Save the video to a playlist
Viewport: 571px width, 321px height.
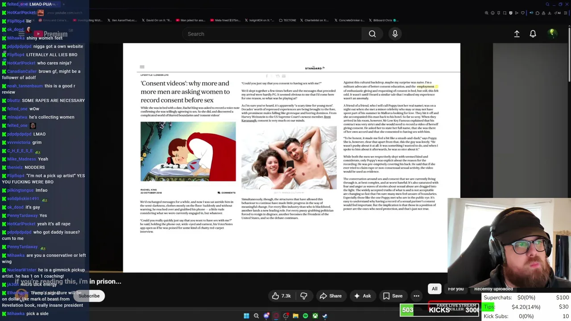[x=393, y=296]
